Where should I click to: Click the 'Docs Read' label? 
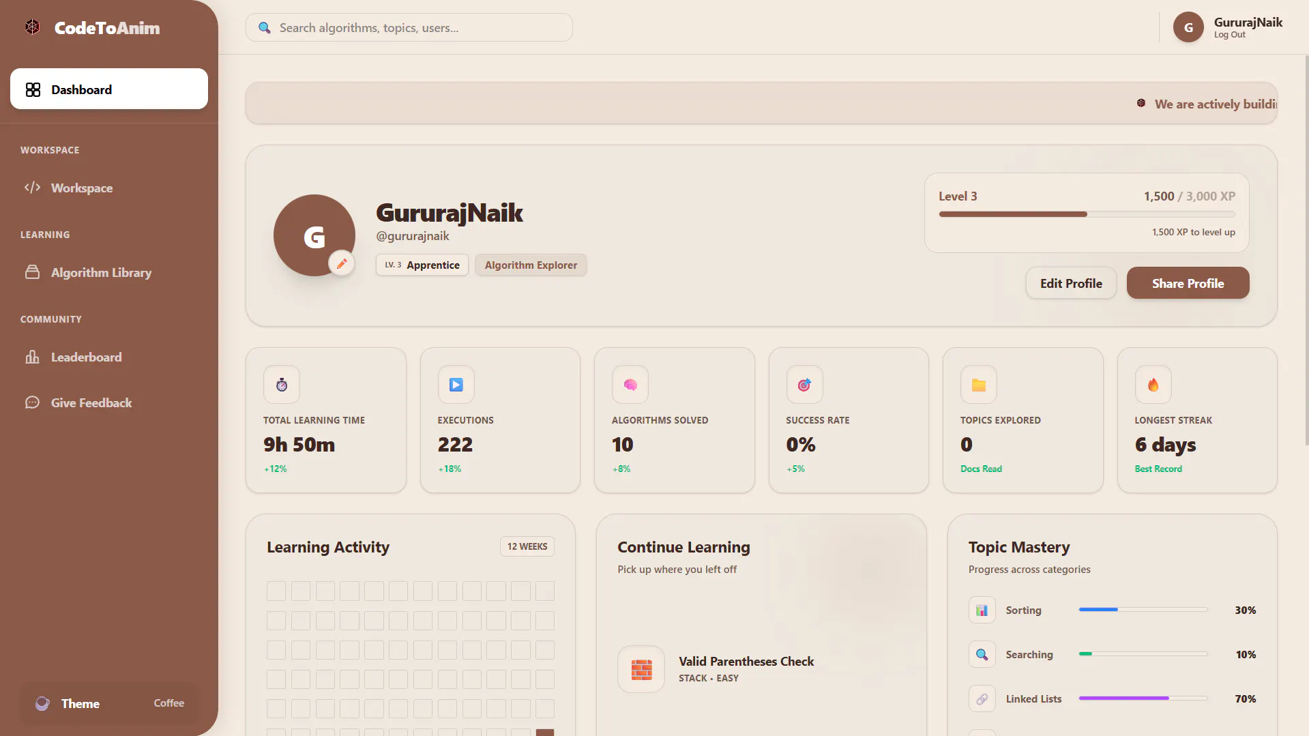click(x=981, y=469)
